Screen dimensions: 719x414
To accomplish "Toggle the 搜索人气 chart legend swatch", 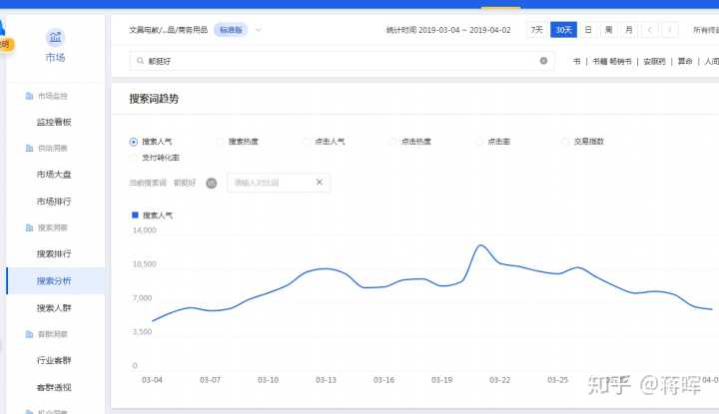I will [x=135, y=214].
